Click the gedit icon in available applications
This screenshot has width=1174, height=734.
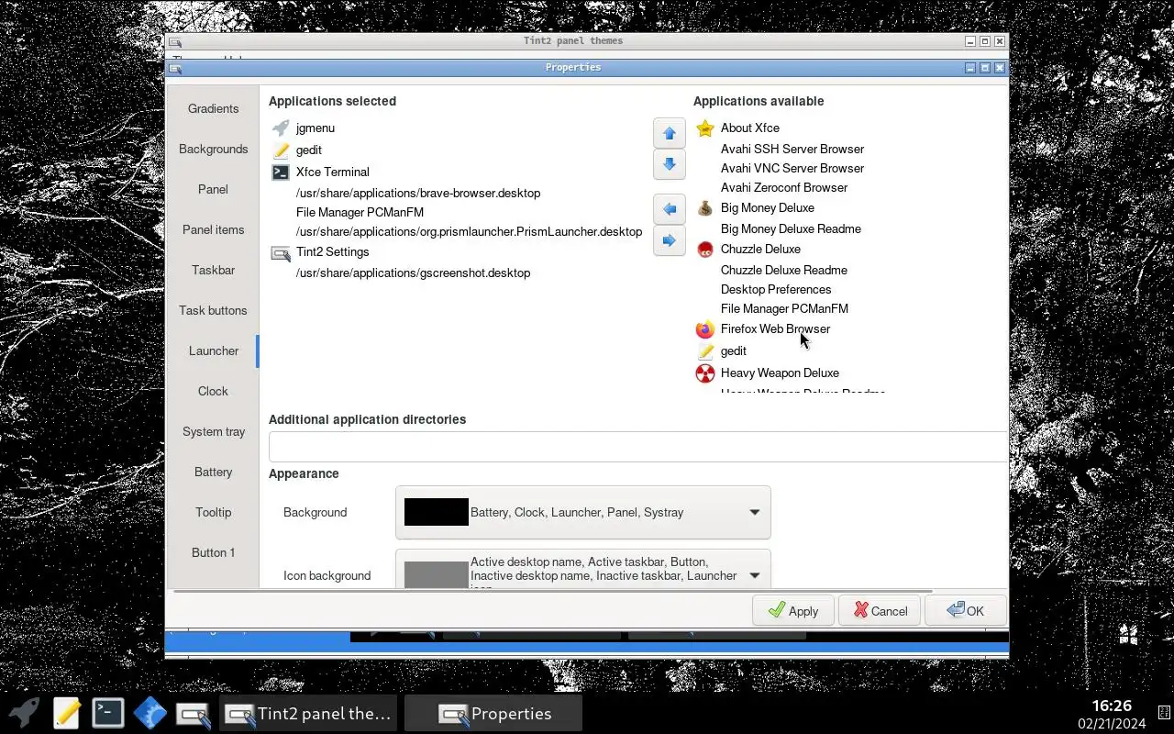point(704,351)
